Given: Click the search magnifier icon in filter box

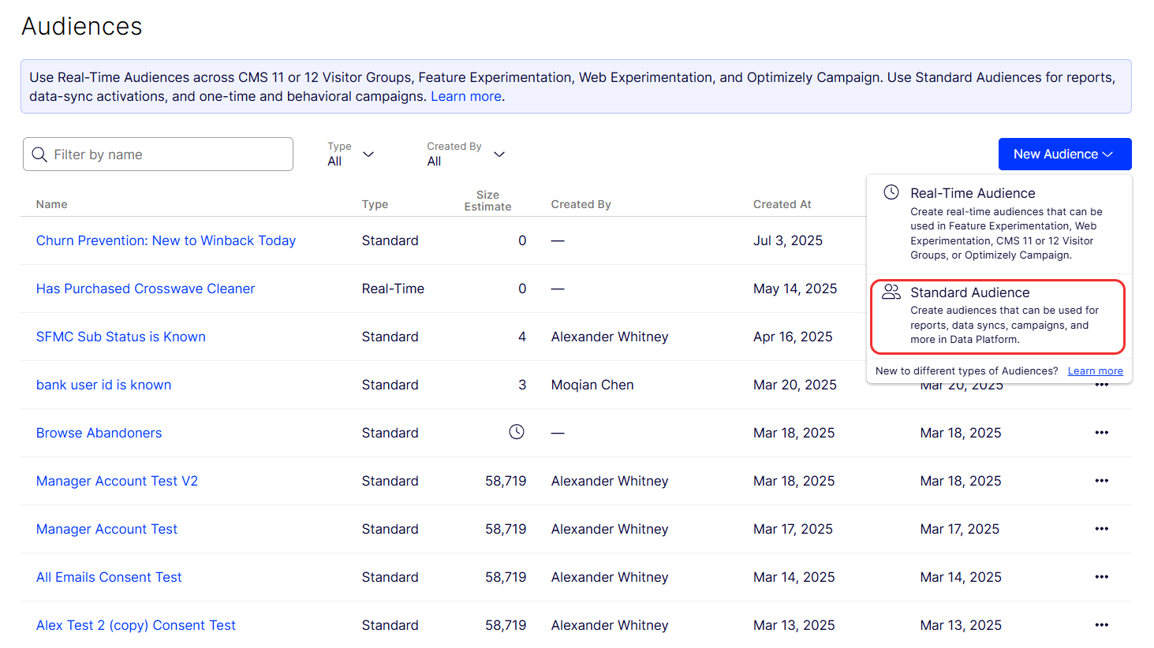Looking at the screenshot, I should (39, 155).
